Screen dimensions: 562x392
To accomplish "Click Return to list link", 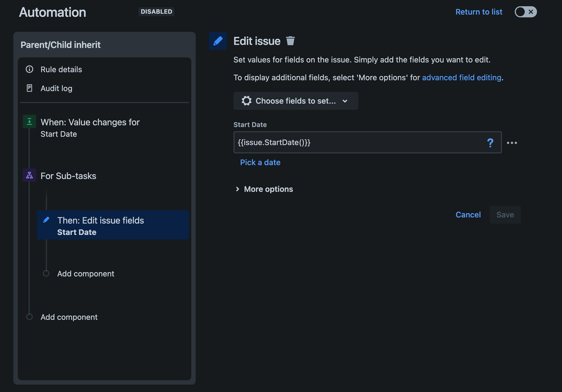I will (x=479, y=12).
